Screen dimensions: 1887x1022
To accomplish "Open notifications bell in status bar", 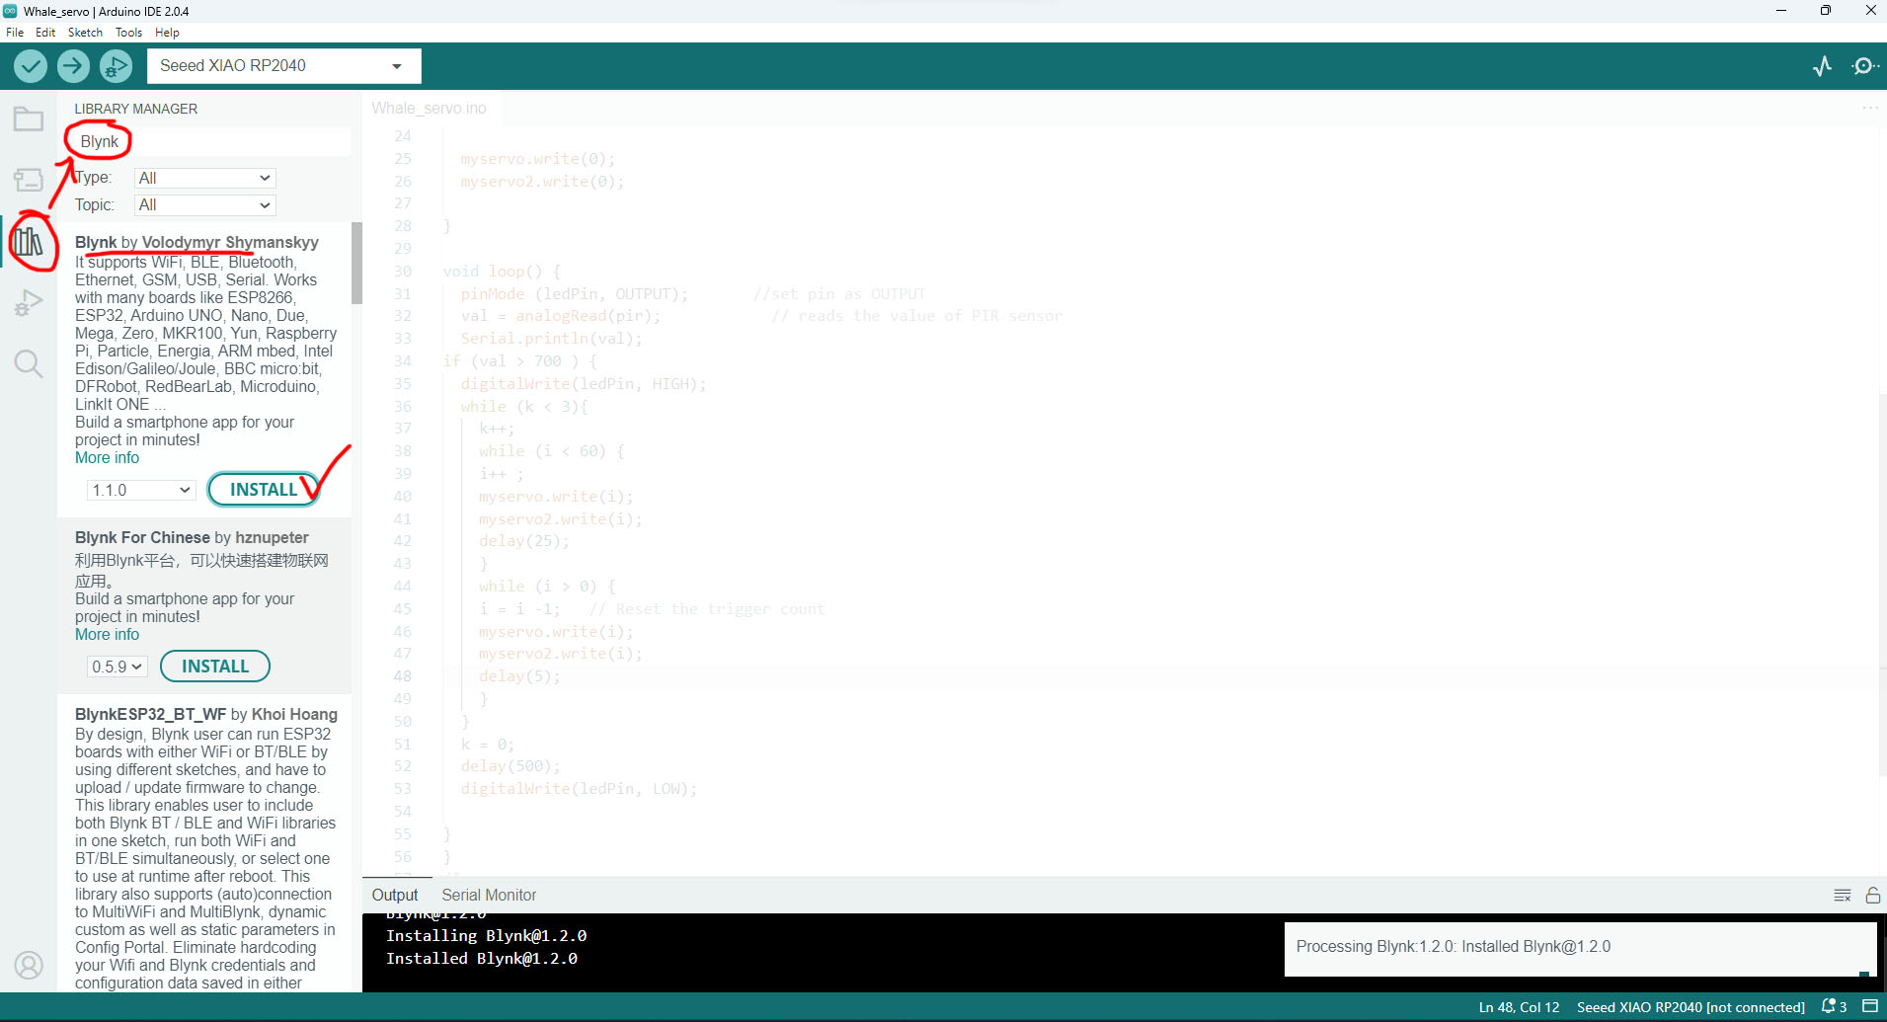I will pyautogui.click(x=1834, y=1007).
